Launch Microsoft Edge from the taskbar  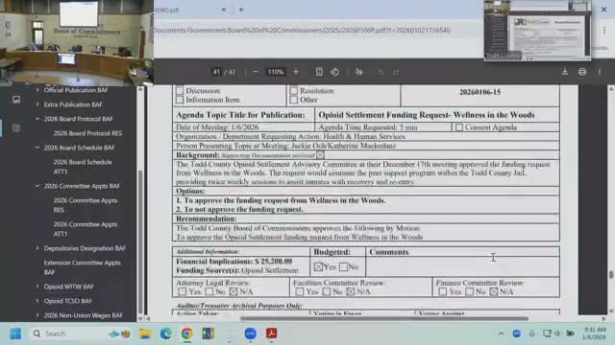[166, 333]
